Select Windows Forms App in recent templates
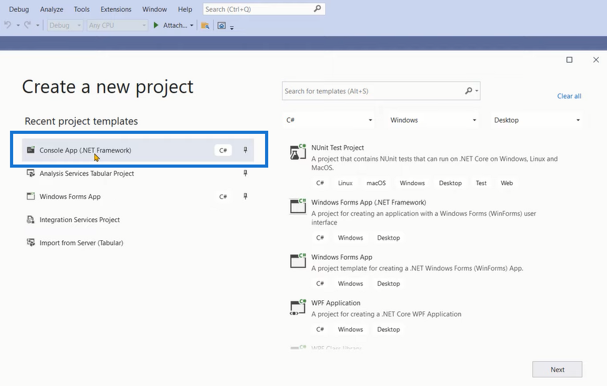This screenshot has height=386, width=607. tap(138, 196)
